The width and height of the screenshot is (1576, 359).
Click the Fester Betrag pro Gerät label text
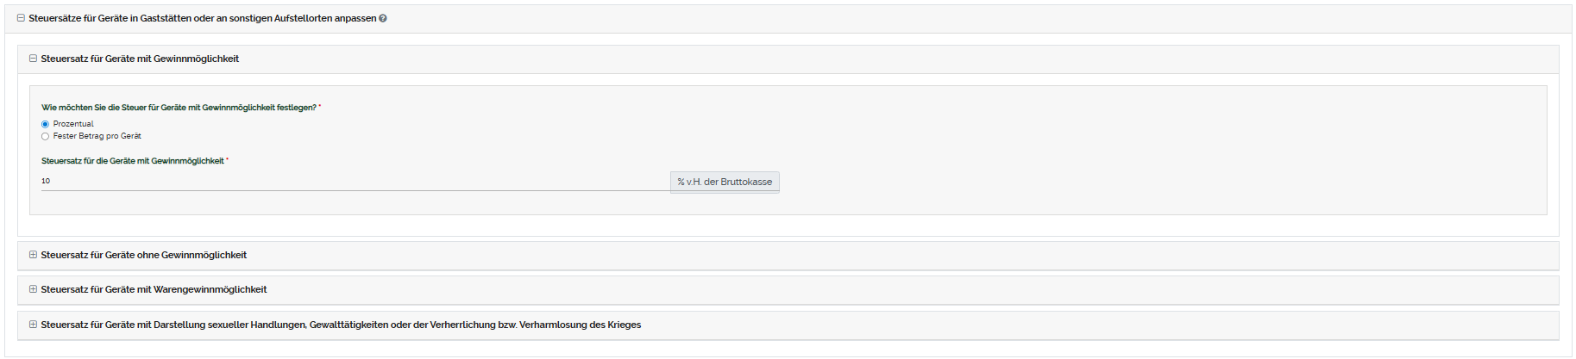point(97,136)
